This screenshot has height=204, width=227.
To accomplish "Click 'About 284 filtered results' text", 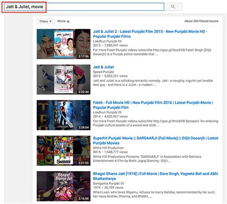I will point(201,21).
